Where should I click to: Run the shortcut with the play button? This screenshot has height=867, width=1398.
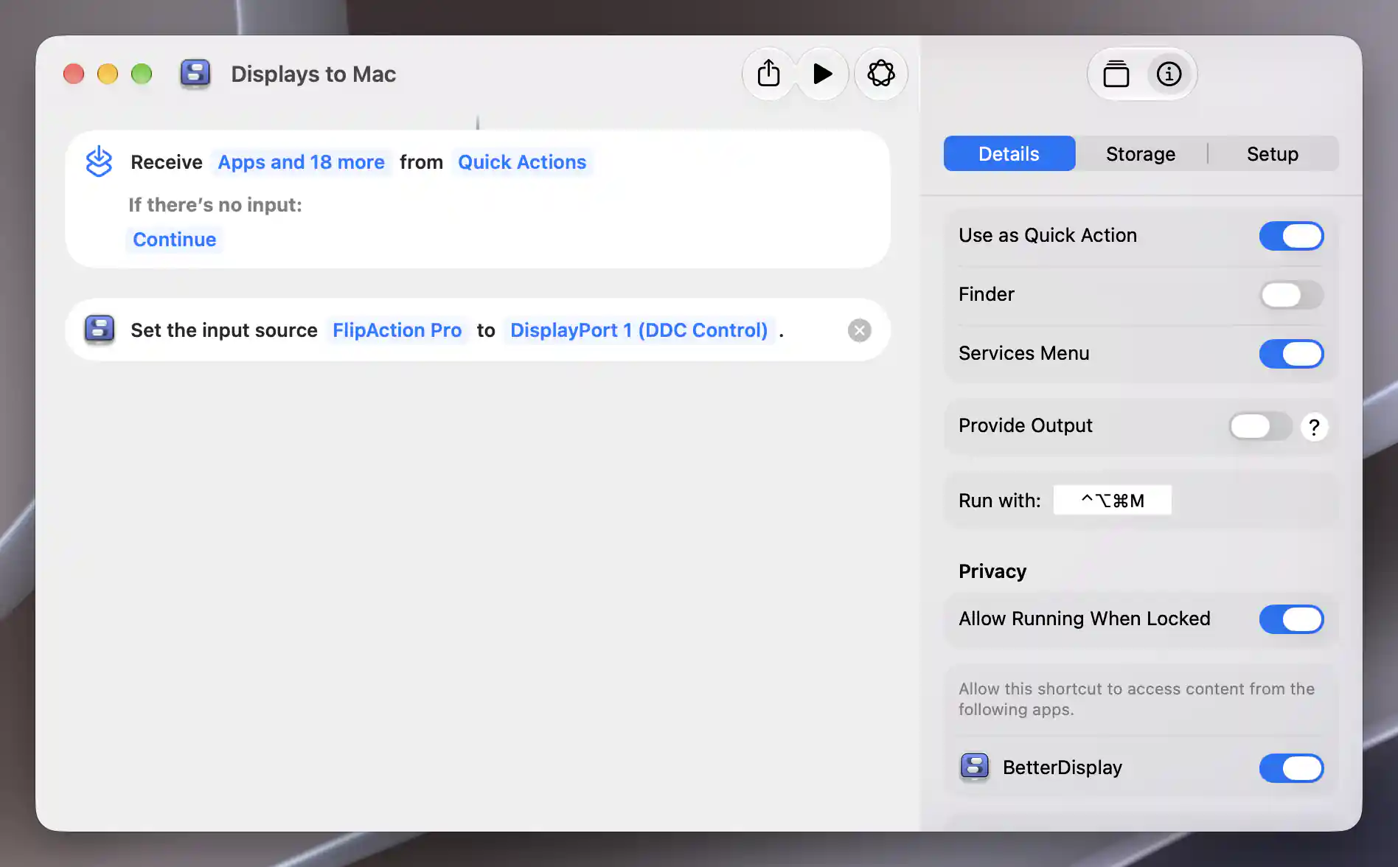click(822, 74)
